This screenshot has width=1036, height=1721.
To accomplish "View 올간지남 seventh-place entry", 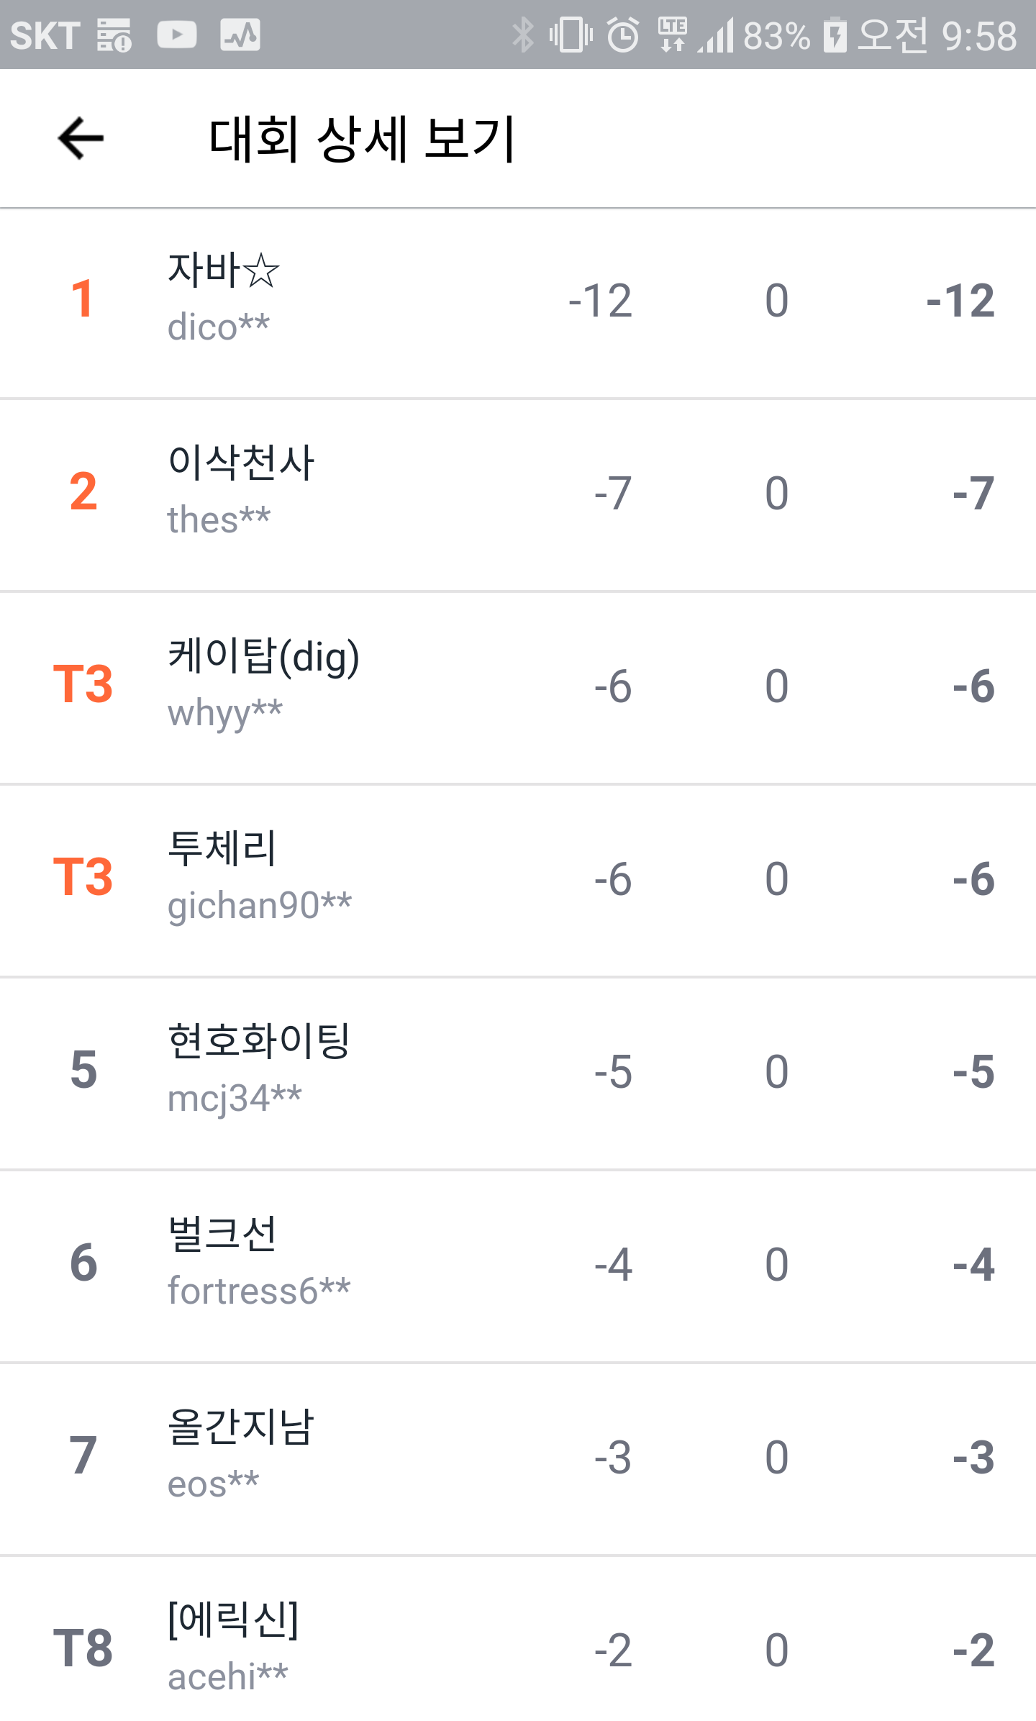I will [x=518, y=1458].
